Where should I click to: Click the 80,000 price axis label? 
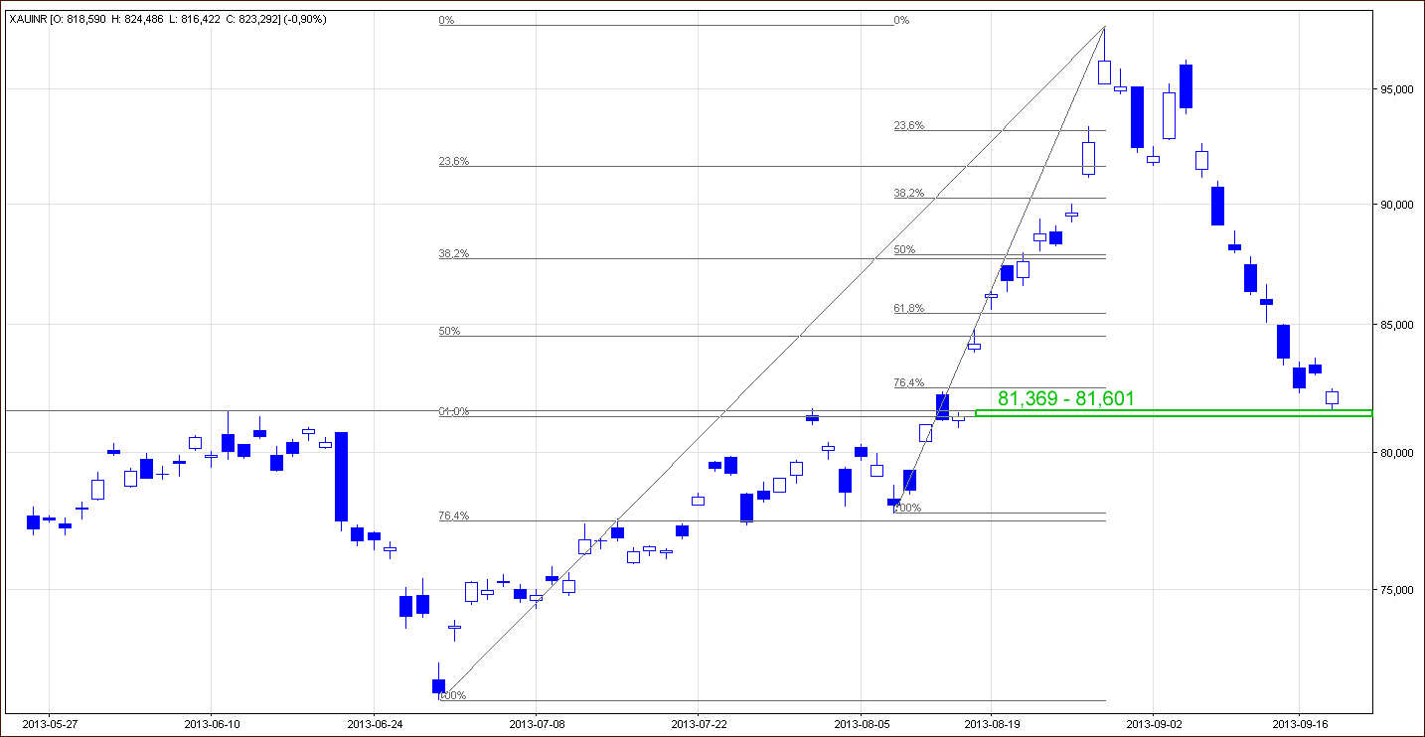pos(1395,453)
